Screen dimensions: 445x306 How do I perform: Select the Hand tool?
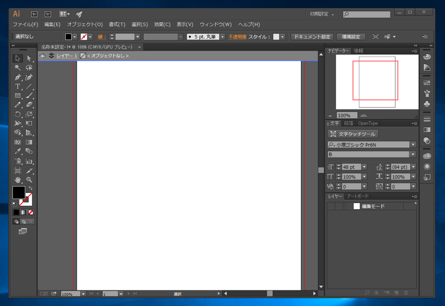[x=18, y=180]
